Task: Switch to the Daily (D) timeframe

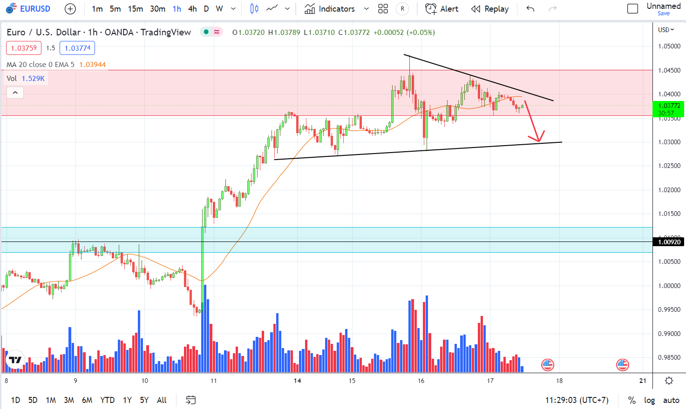Action: click(206, 8)
